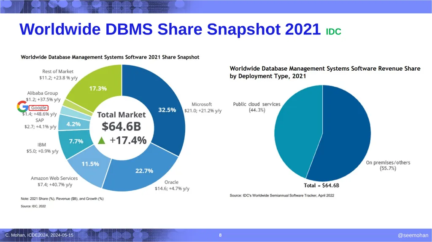Click the green growth triangle icon
The width and height of the screenshot is (432, 242).
pos(102,141)
